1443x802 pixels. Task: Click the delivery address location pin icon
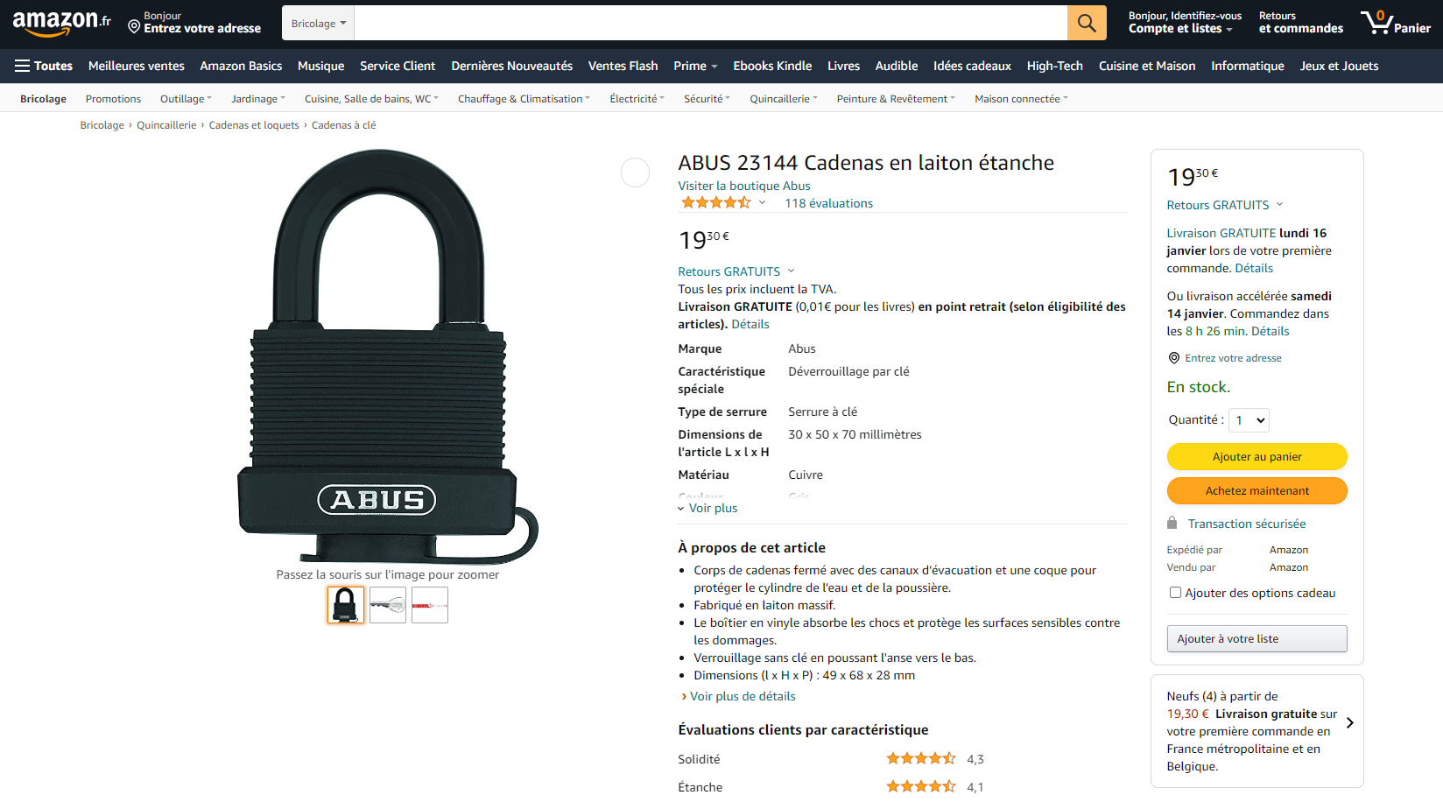(x=134, y=26)
